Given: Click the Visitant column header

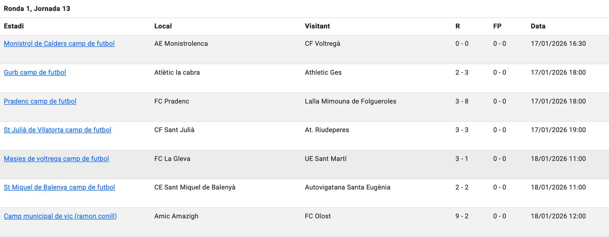Looking at the screenshot, I should click(x=317, y=26).
